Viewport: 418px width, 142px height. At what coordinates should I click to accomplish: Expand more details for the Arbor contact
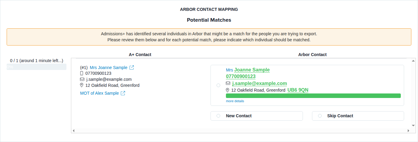click(235, 101)
